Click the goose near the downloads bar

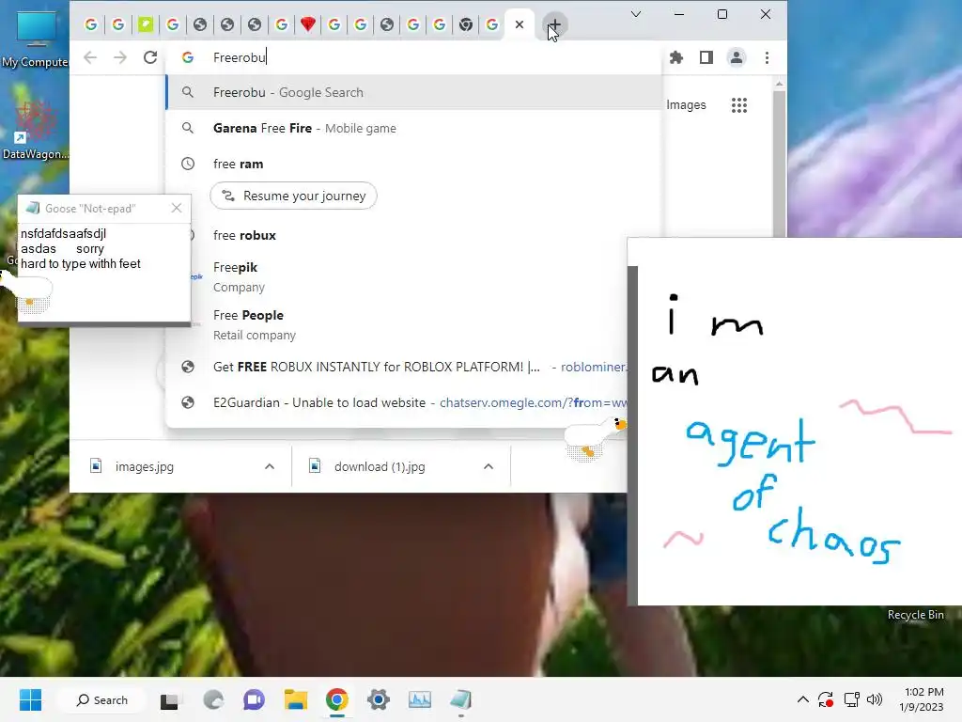tap(594, 437)
